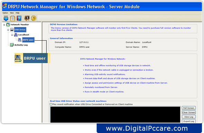204x133 pixels.
Task: Click the gold dollar purchase icon
Action: 33,18
